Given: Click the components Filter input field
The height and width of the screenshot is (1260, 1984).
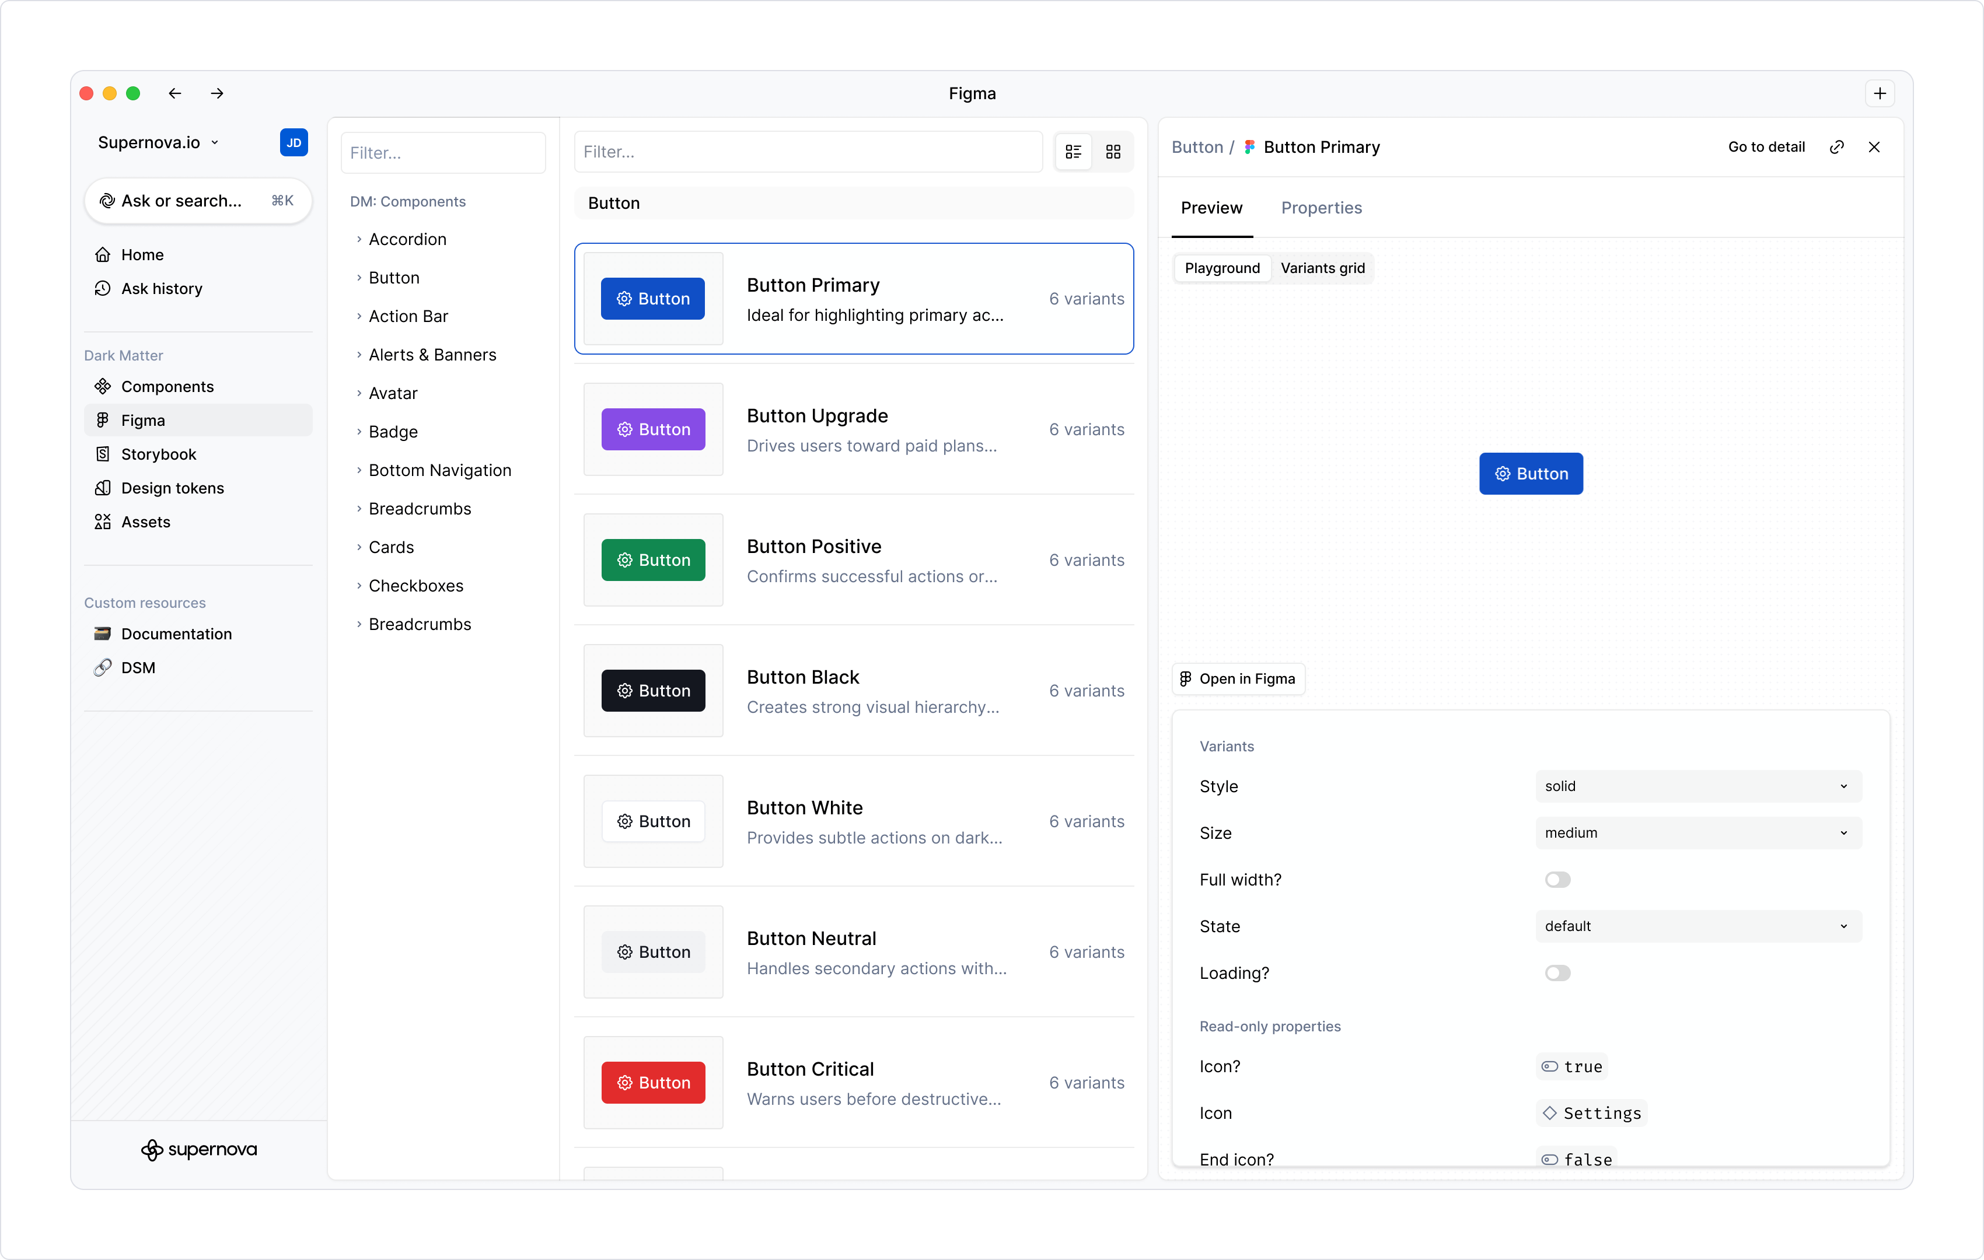Looking at the screenshot, I should coord(443,152).
